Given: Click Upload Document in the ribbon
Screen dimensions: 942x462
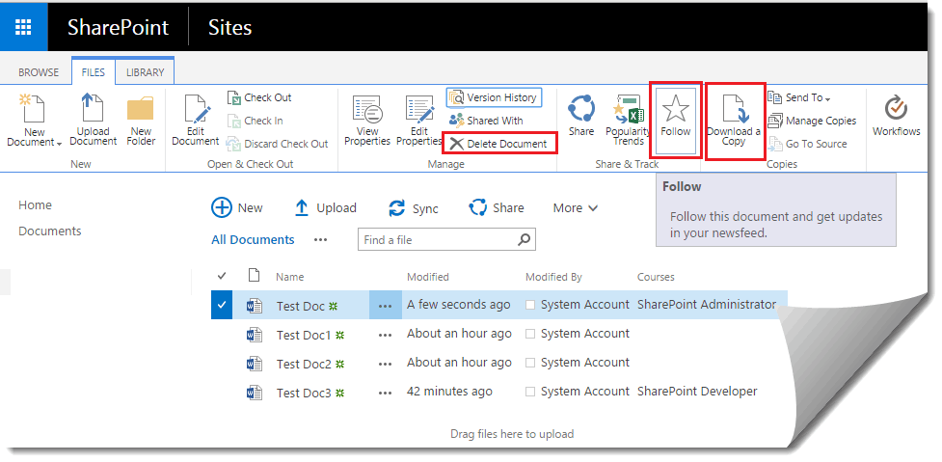Looking at the screenshot, I should (x=94, y=121).
